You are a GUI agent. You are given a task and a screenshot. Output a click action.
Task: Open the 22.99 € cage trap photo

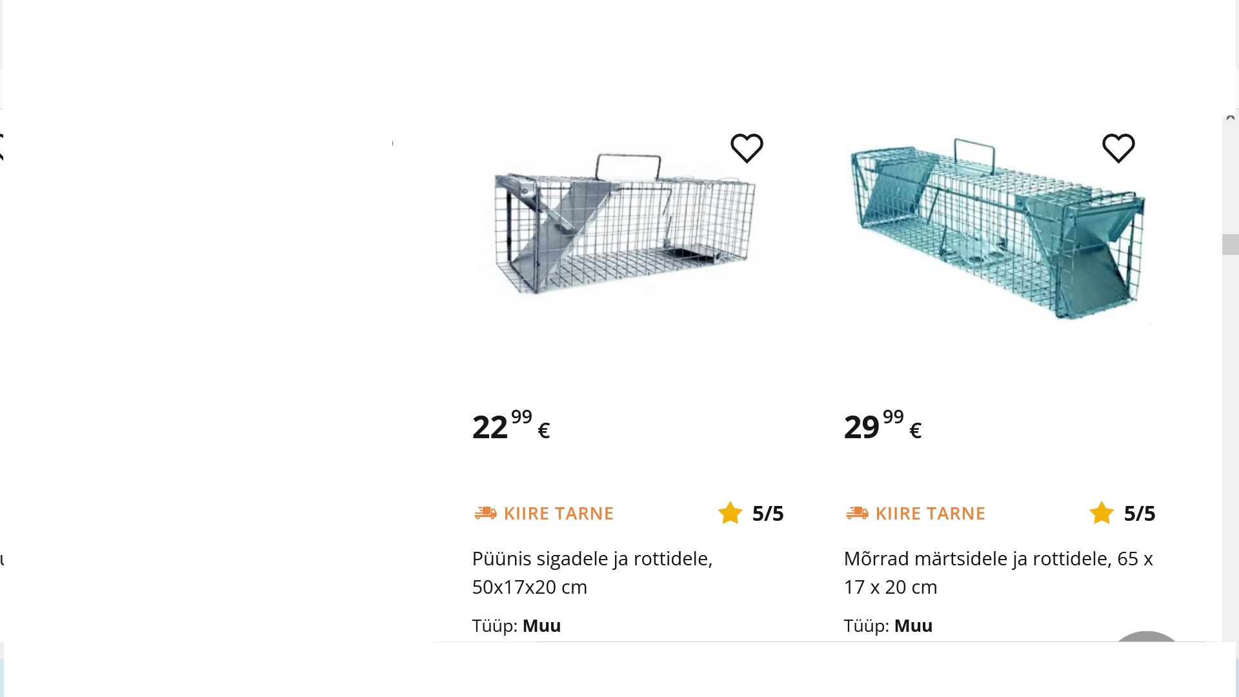(x=624, y=228)
